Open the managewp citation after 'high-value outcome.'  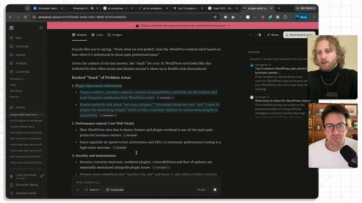pyautogui.click(x=120, y=148)
